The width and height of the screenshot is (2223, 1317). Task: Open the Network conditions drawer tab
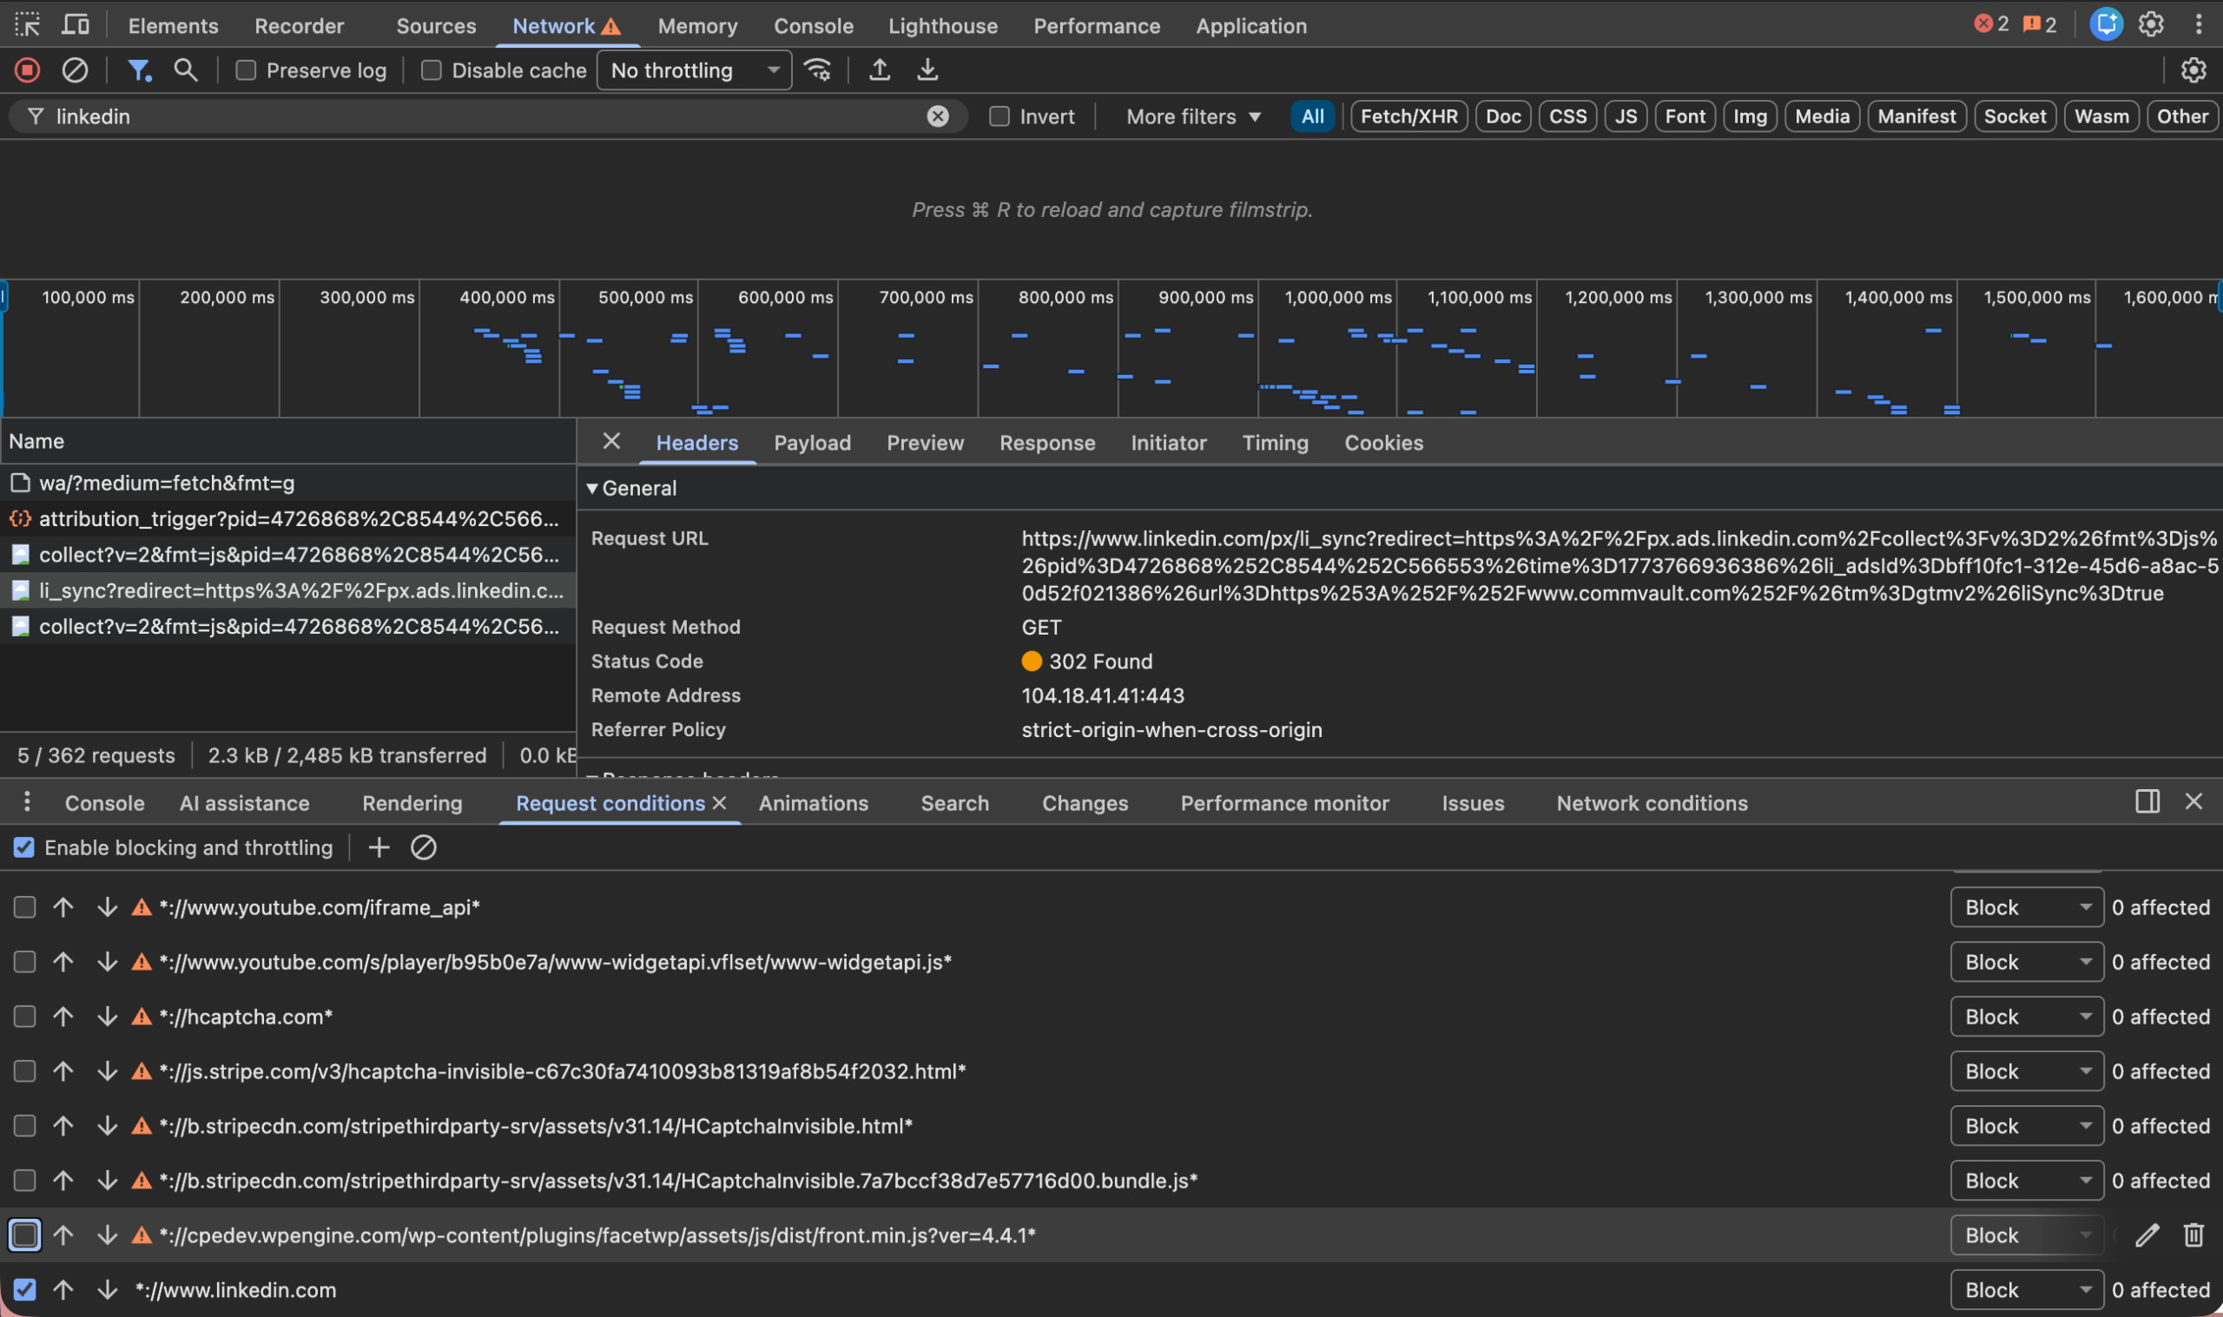[x=1651, y=803]
